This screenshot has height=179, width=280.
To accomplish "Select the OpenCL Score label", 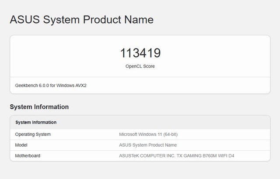I will click(x=140, y=66).
